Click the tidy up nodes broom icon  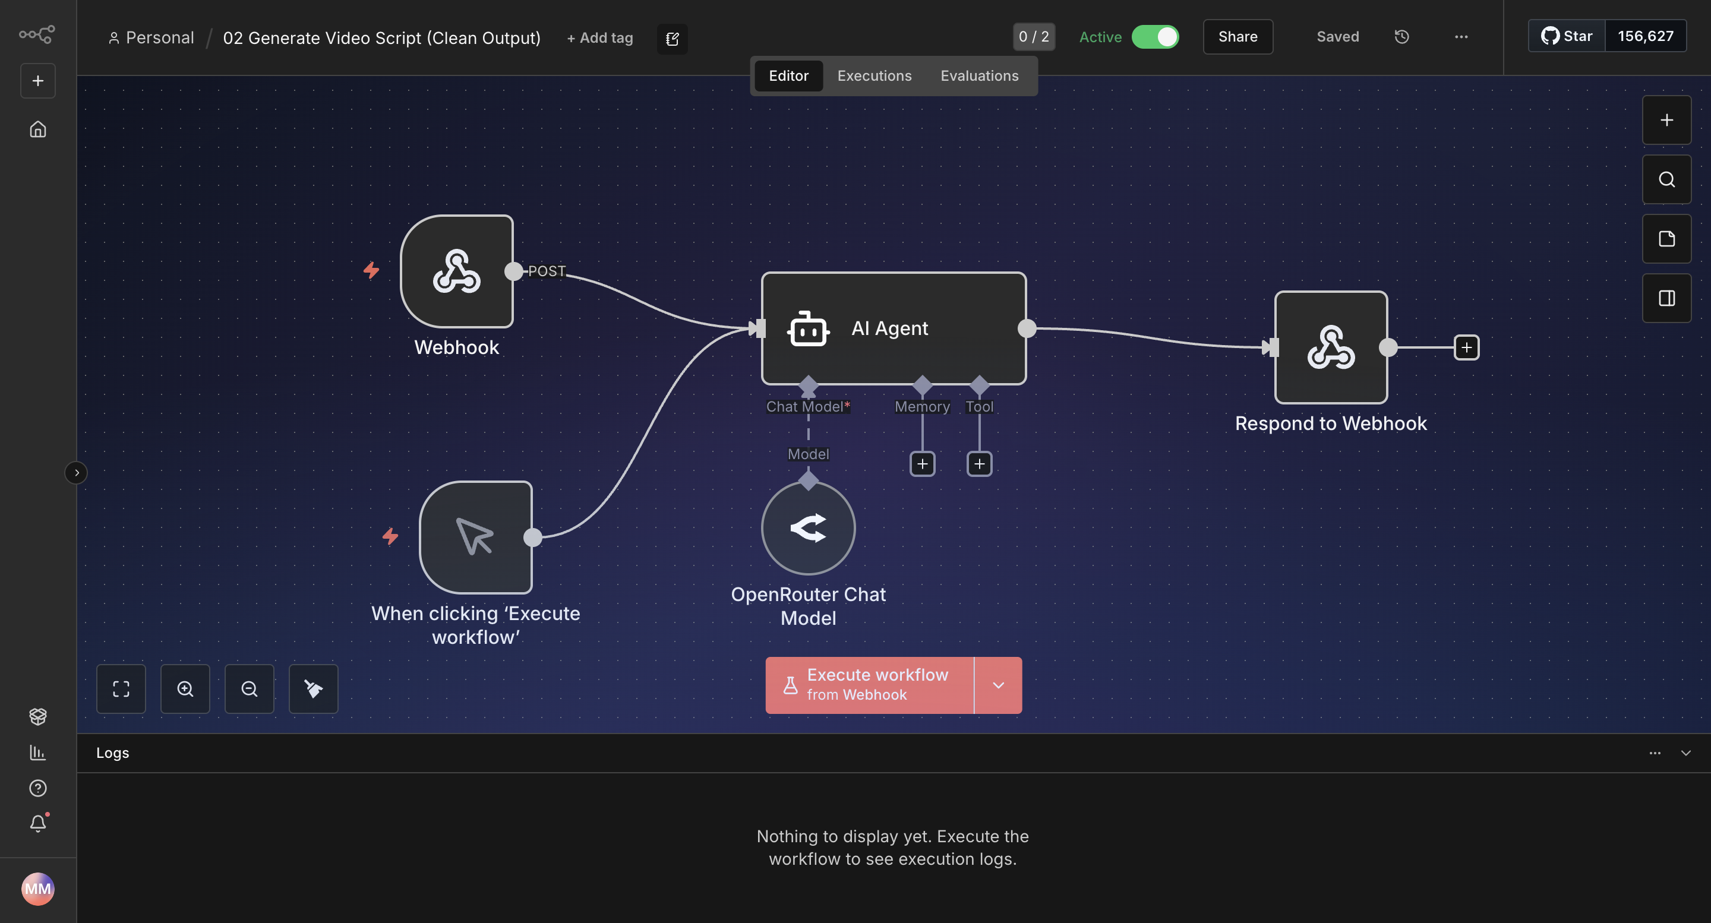click(x=314, y=688)
